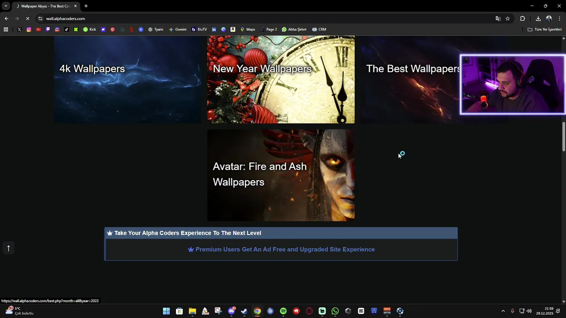Open the BluTV bookmark
Image resolution: width=566 pixels, height=318 pixels.
pyautogui.click(x=199, y=30)
